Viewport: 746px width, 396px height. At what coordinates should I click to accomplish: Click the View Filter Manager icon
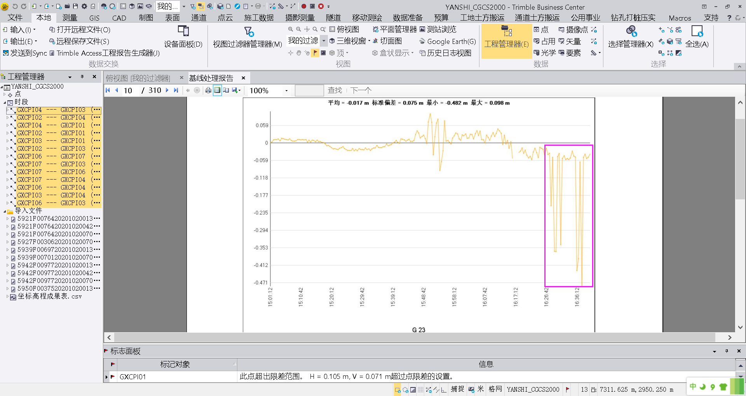[x=249, y=32]
